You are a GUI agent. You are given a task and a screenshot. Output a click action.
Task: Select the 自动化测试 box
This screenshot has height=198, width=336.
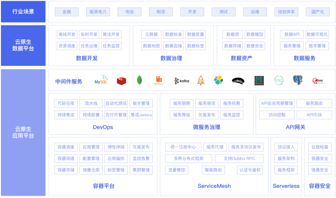pos(116,103)
